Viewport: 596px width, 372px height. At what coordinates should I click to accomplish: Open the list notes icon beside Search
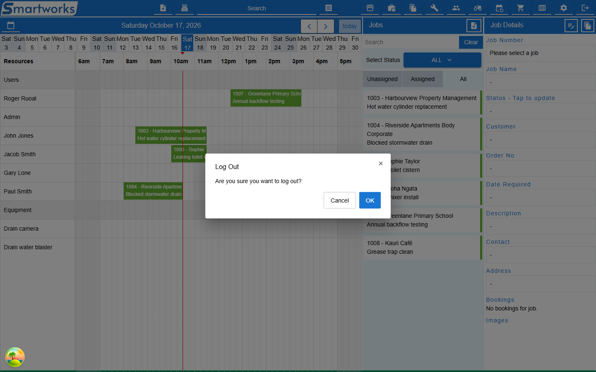click(x=329, y=8)
